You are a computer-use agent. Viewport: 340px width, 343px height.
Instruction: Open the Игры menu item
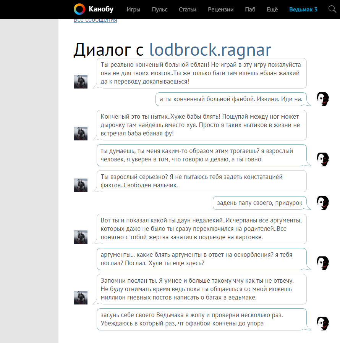click(x=133, y=10)
